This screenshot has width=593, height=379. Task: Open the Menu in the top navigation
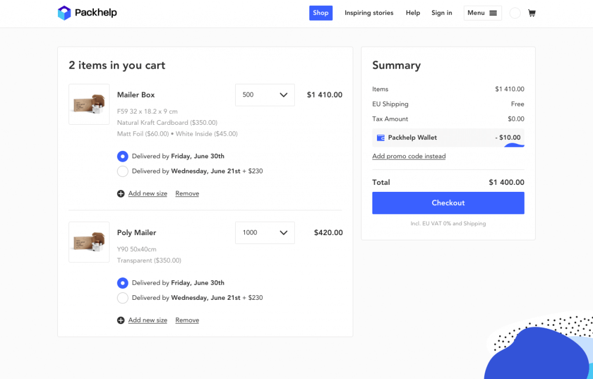coord(482,12)
